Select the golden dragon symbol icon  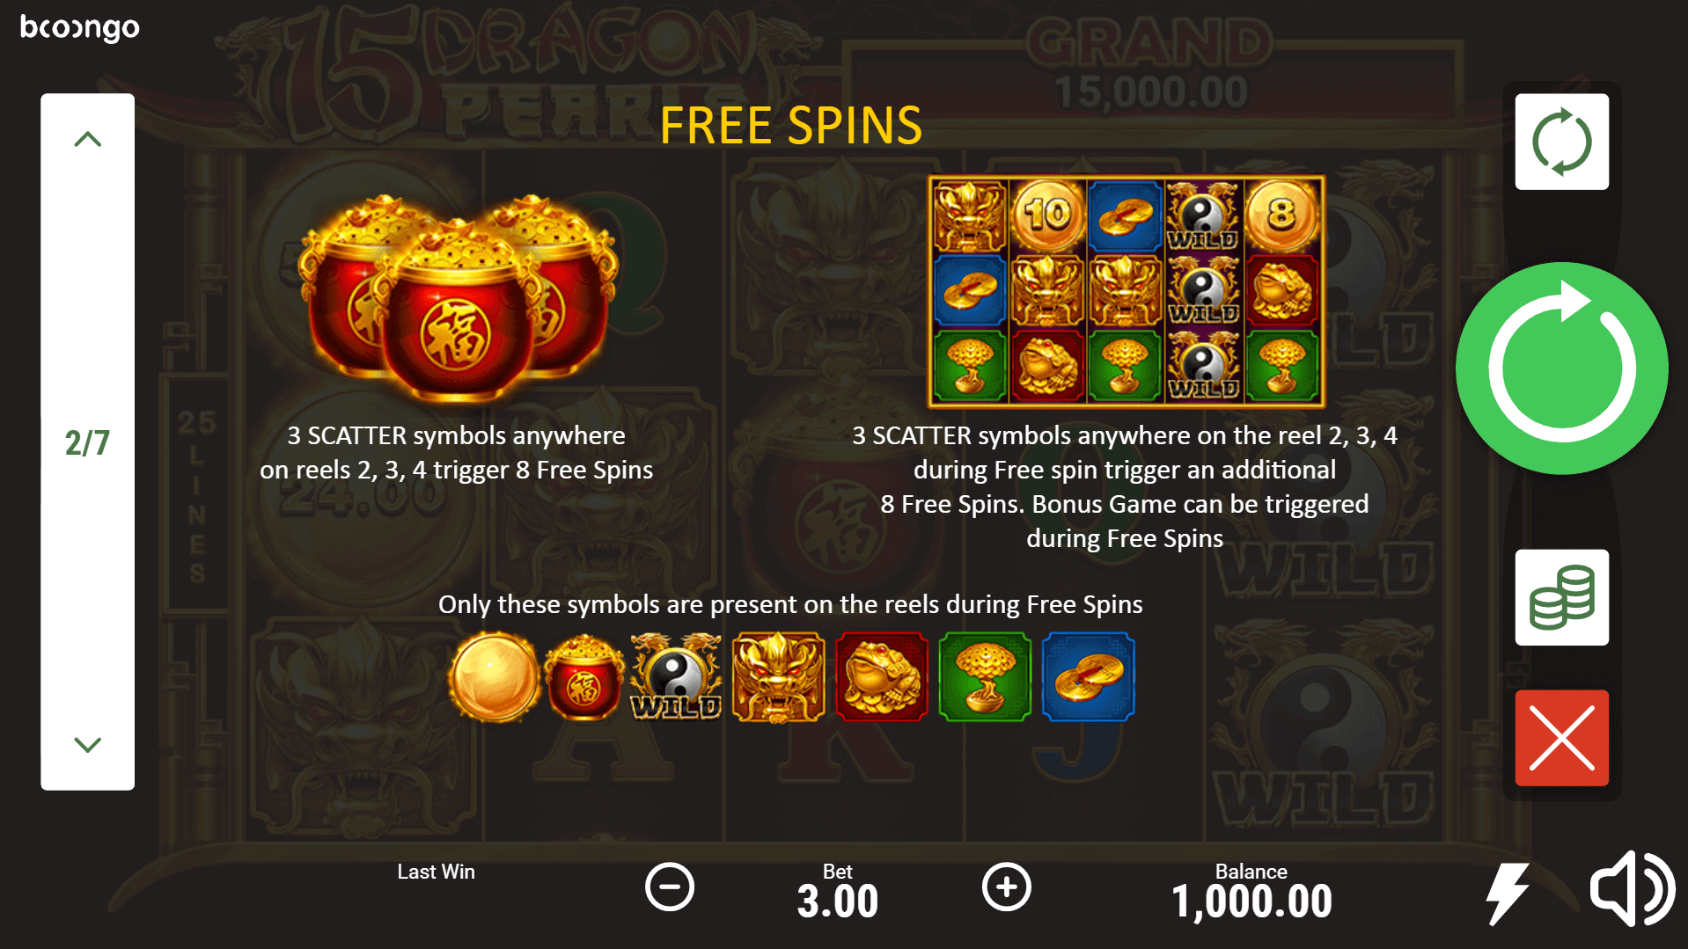pyautogui.click(x=778, y=676)
